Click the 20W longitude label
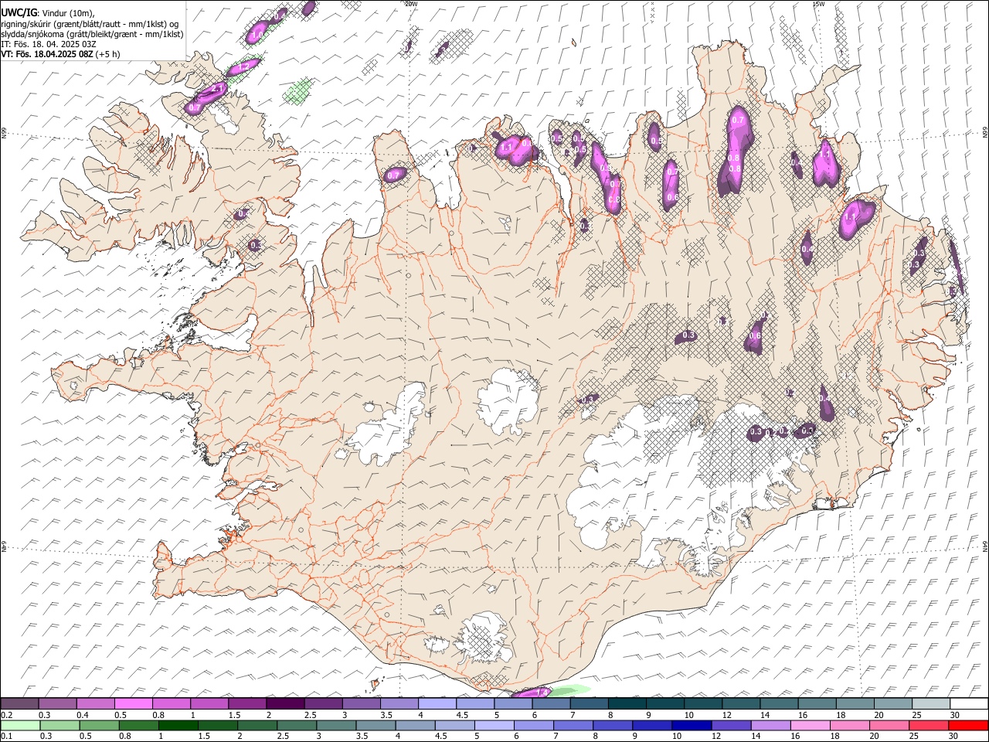The width and height of the screenshot is (989, 742). pos(411,4)
